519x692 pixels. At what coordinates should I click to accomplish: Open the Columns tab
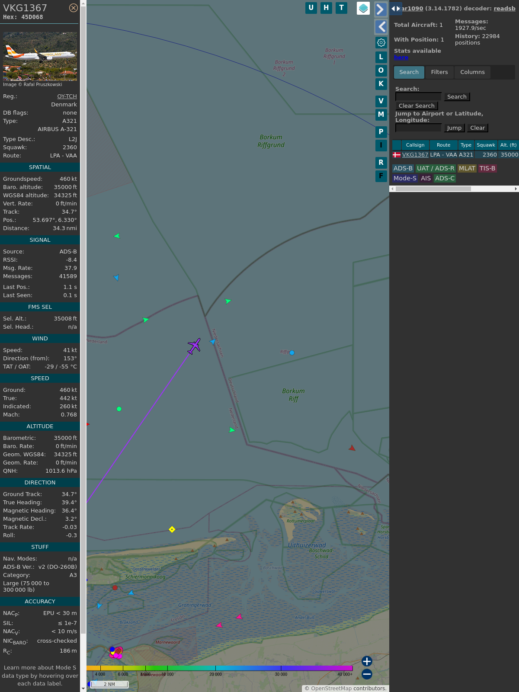(472, 72)
